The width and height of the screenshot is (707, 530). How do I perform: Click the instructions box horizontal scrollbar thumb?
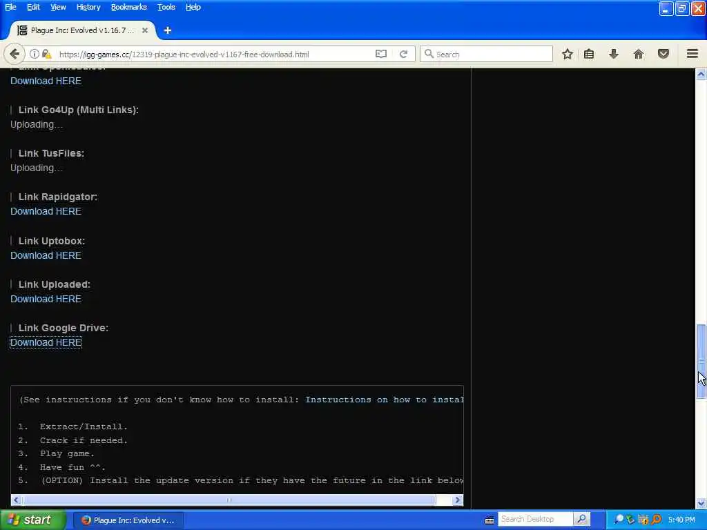point(229,500)
